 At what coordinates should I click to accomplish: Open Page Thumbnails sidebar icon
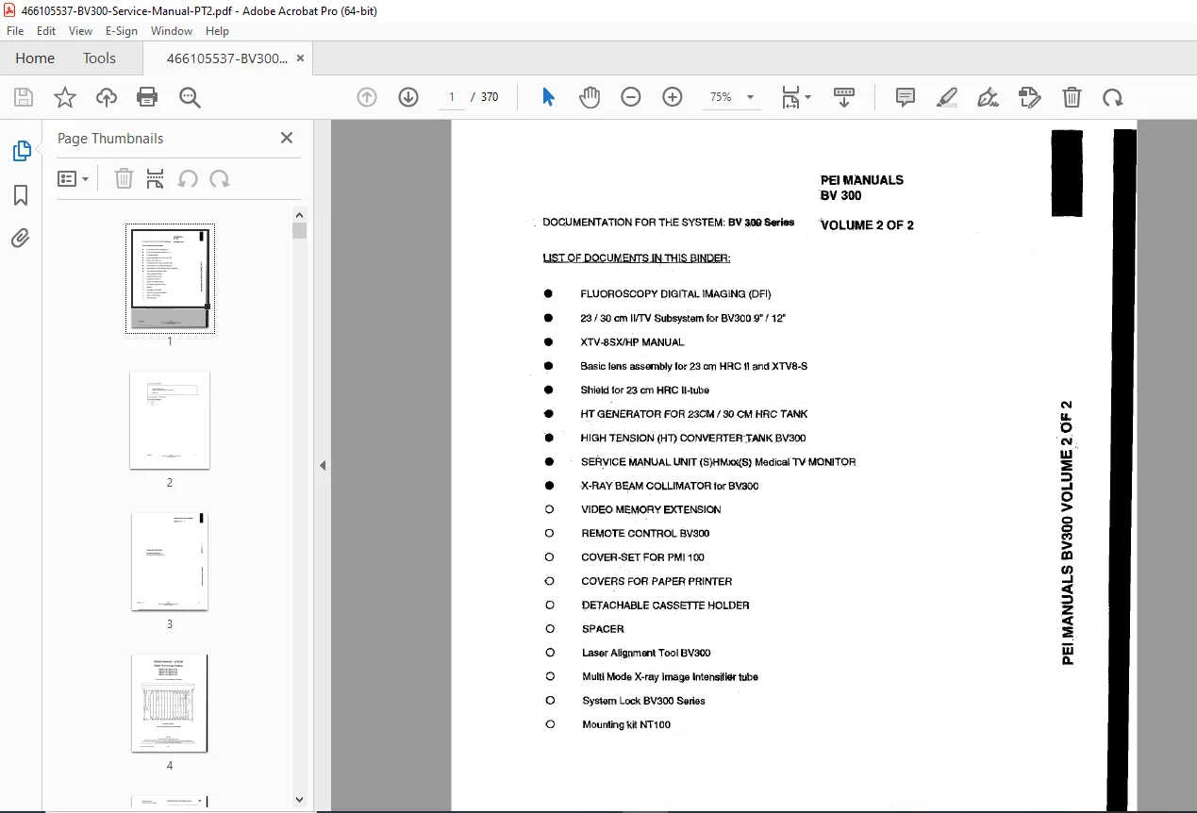[21, 151]
